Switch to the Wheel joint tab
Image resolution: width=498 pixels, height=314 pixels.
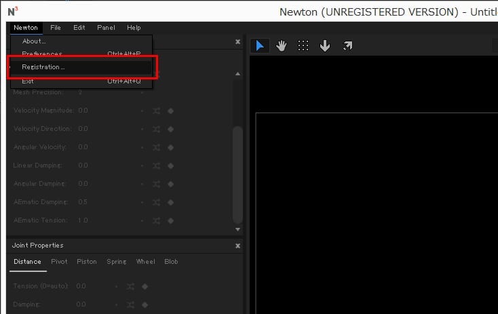[x=145, y=262]
